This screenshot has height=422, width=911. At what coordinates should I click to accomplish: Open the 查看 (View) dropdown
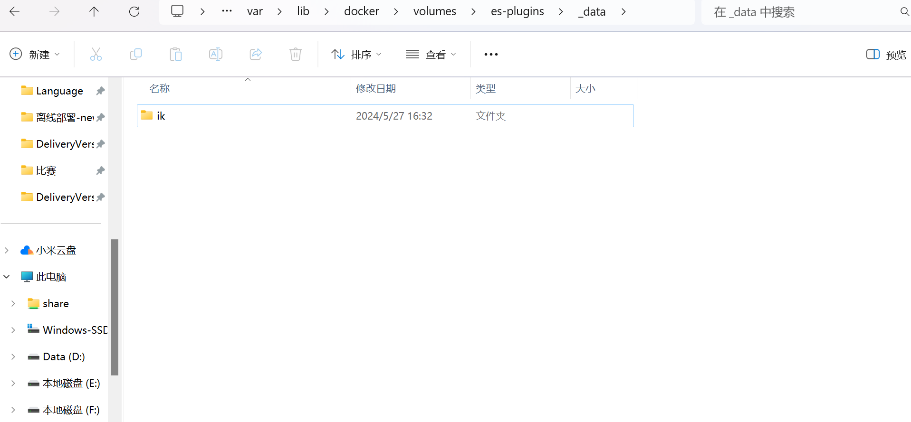431,55
